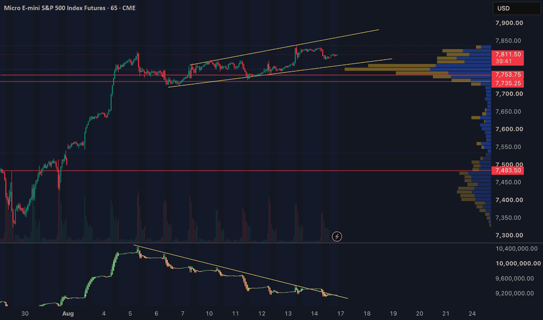This screenshot has width=543, height=320.
Task: Click the 7,550.00 price axis label
Action: 508,147
